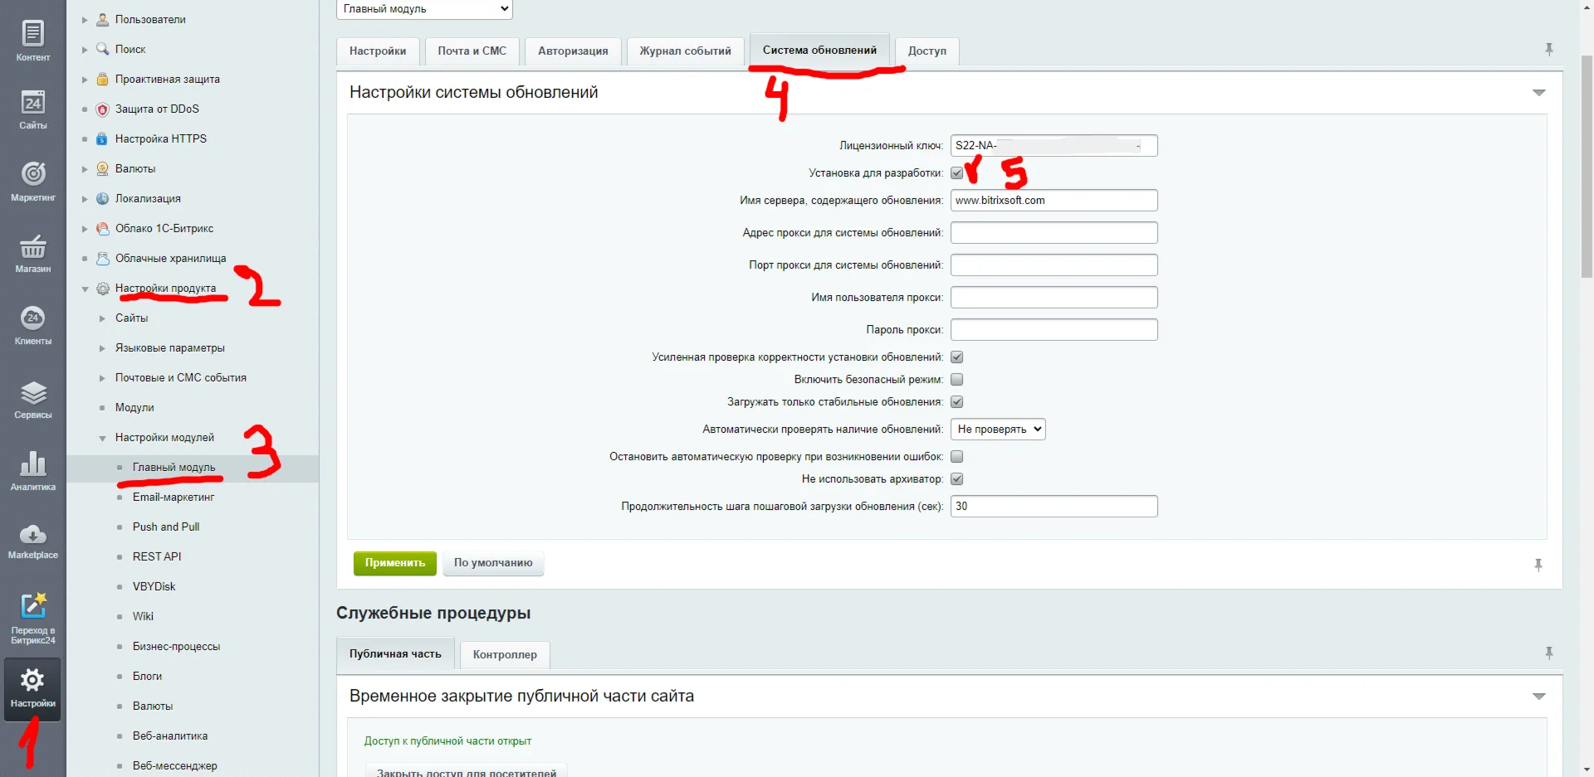1594x777 pixels.
Task: Open the Модули tree item
Action: [134, 407]
